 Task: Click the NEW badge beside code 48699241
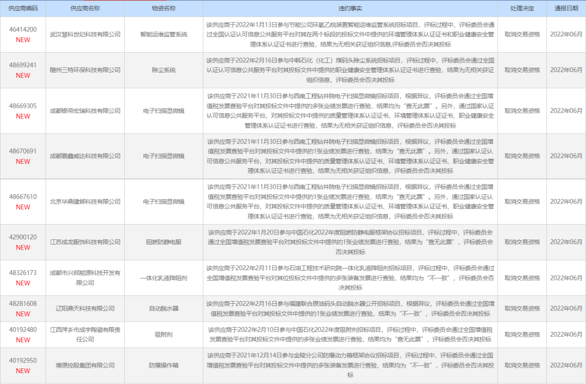24,76
